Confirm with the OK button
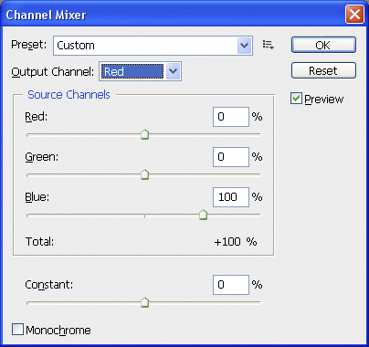Screen dimensions: 369x347 323,45
